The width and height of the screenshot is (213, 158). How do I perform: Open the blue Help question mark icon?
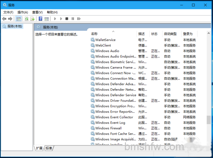(40, 19)
